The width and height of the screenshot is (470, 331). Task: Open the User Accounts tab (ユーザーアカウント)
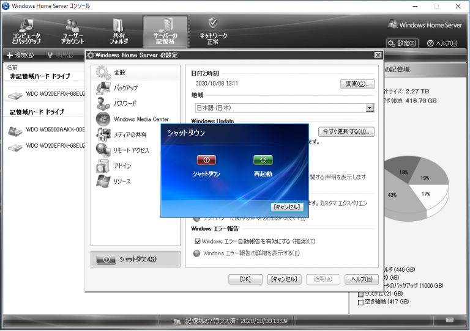click(x=73, y=32)
